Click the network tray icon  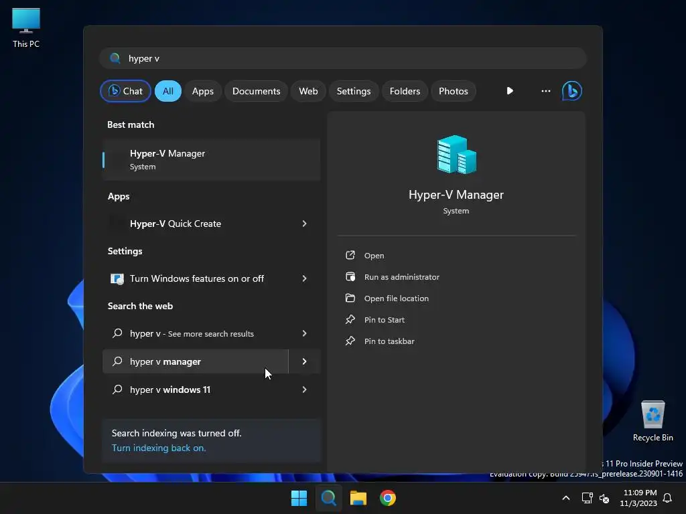coord(587,498)
